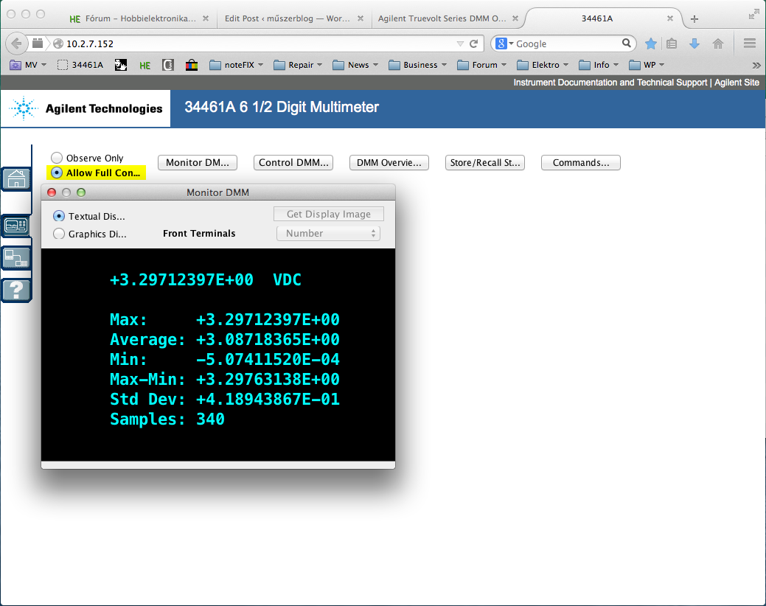766x606 pixels.
Task: Click the Min value -5.07411520E-04
Action: [x=268, y=360]
